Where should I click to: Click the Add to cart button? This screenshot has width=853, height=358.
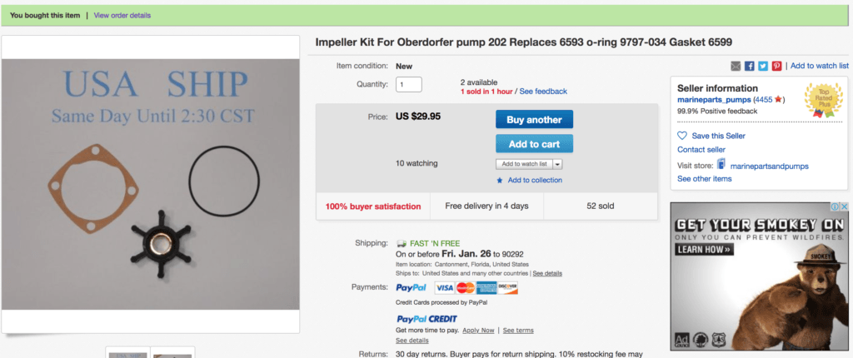click(534, 144)
